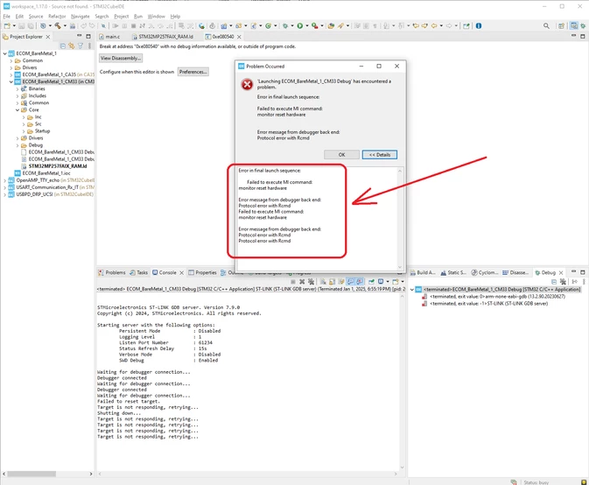The width and height of the screenshot is (589, 485).
Task: Expand the Common folder under ECOM_BareMetal_1
Action: click(x=11, y=60)
